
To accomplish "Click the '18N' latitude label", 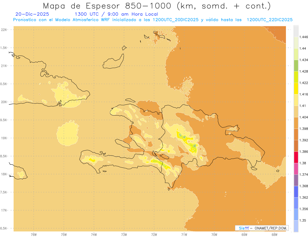I will 4,174.
